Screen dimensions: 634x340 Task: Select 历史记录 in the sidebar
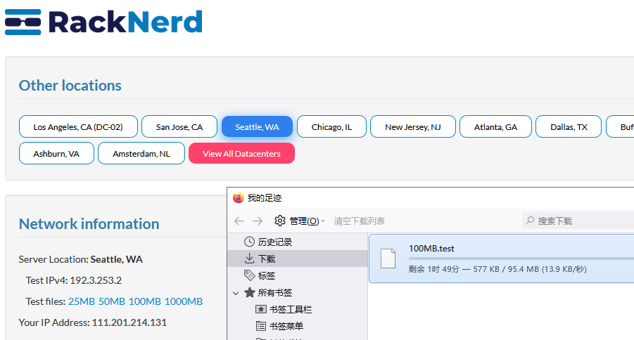[x=298, y=242]
